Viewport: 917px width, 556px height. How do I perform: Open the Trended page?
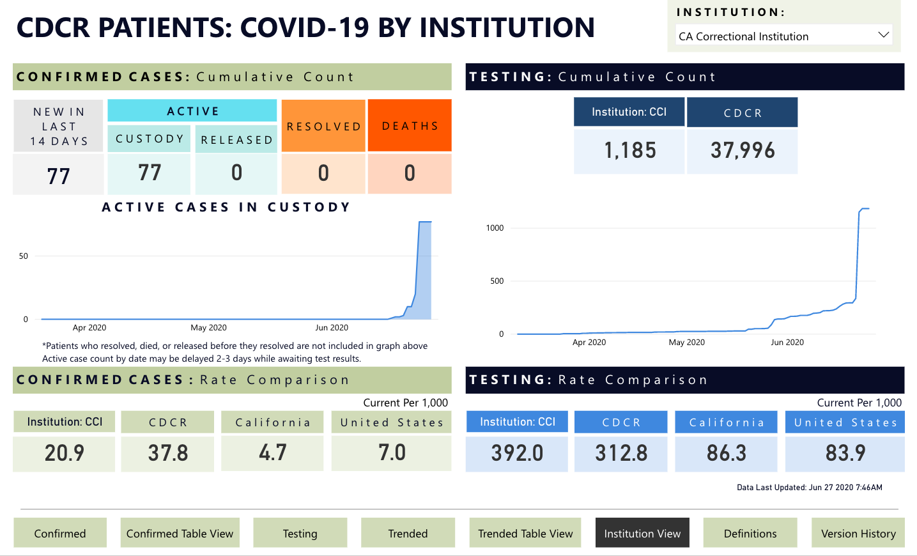[408, 533]
